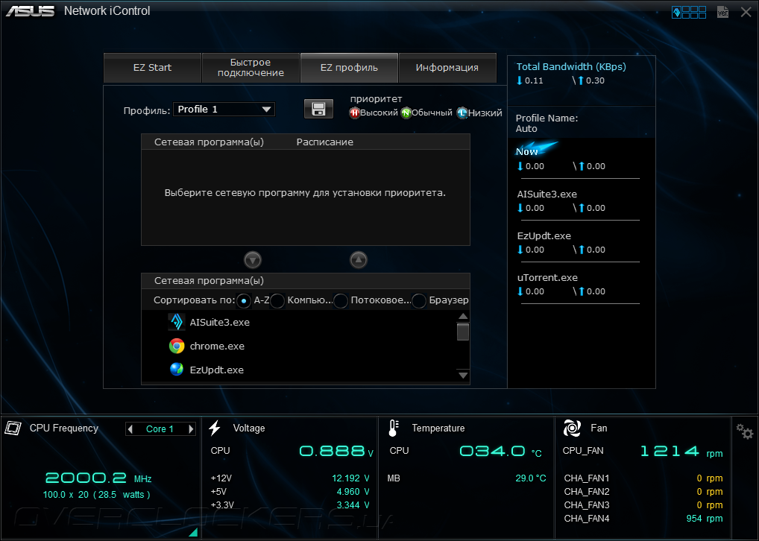Switch to previous core with left arrow

point(130,428)
